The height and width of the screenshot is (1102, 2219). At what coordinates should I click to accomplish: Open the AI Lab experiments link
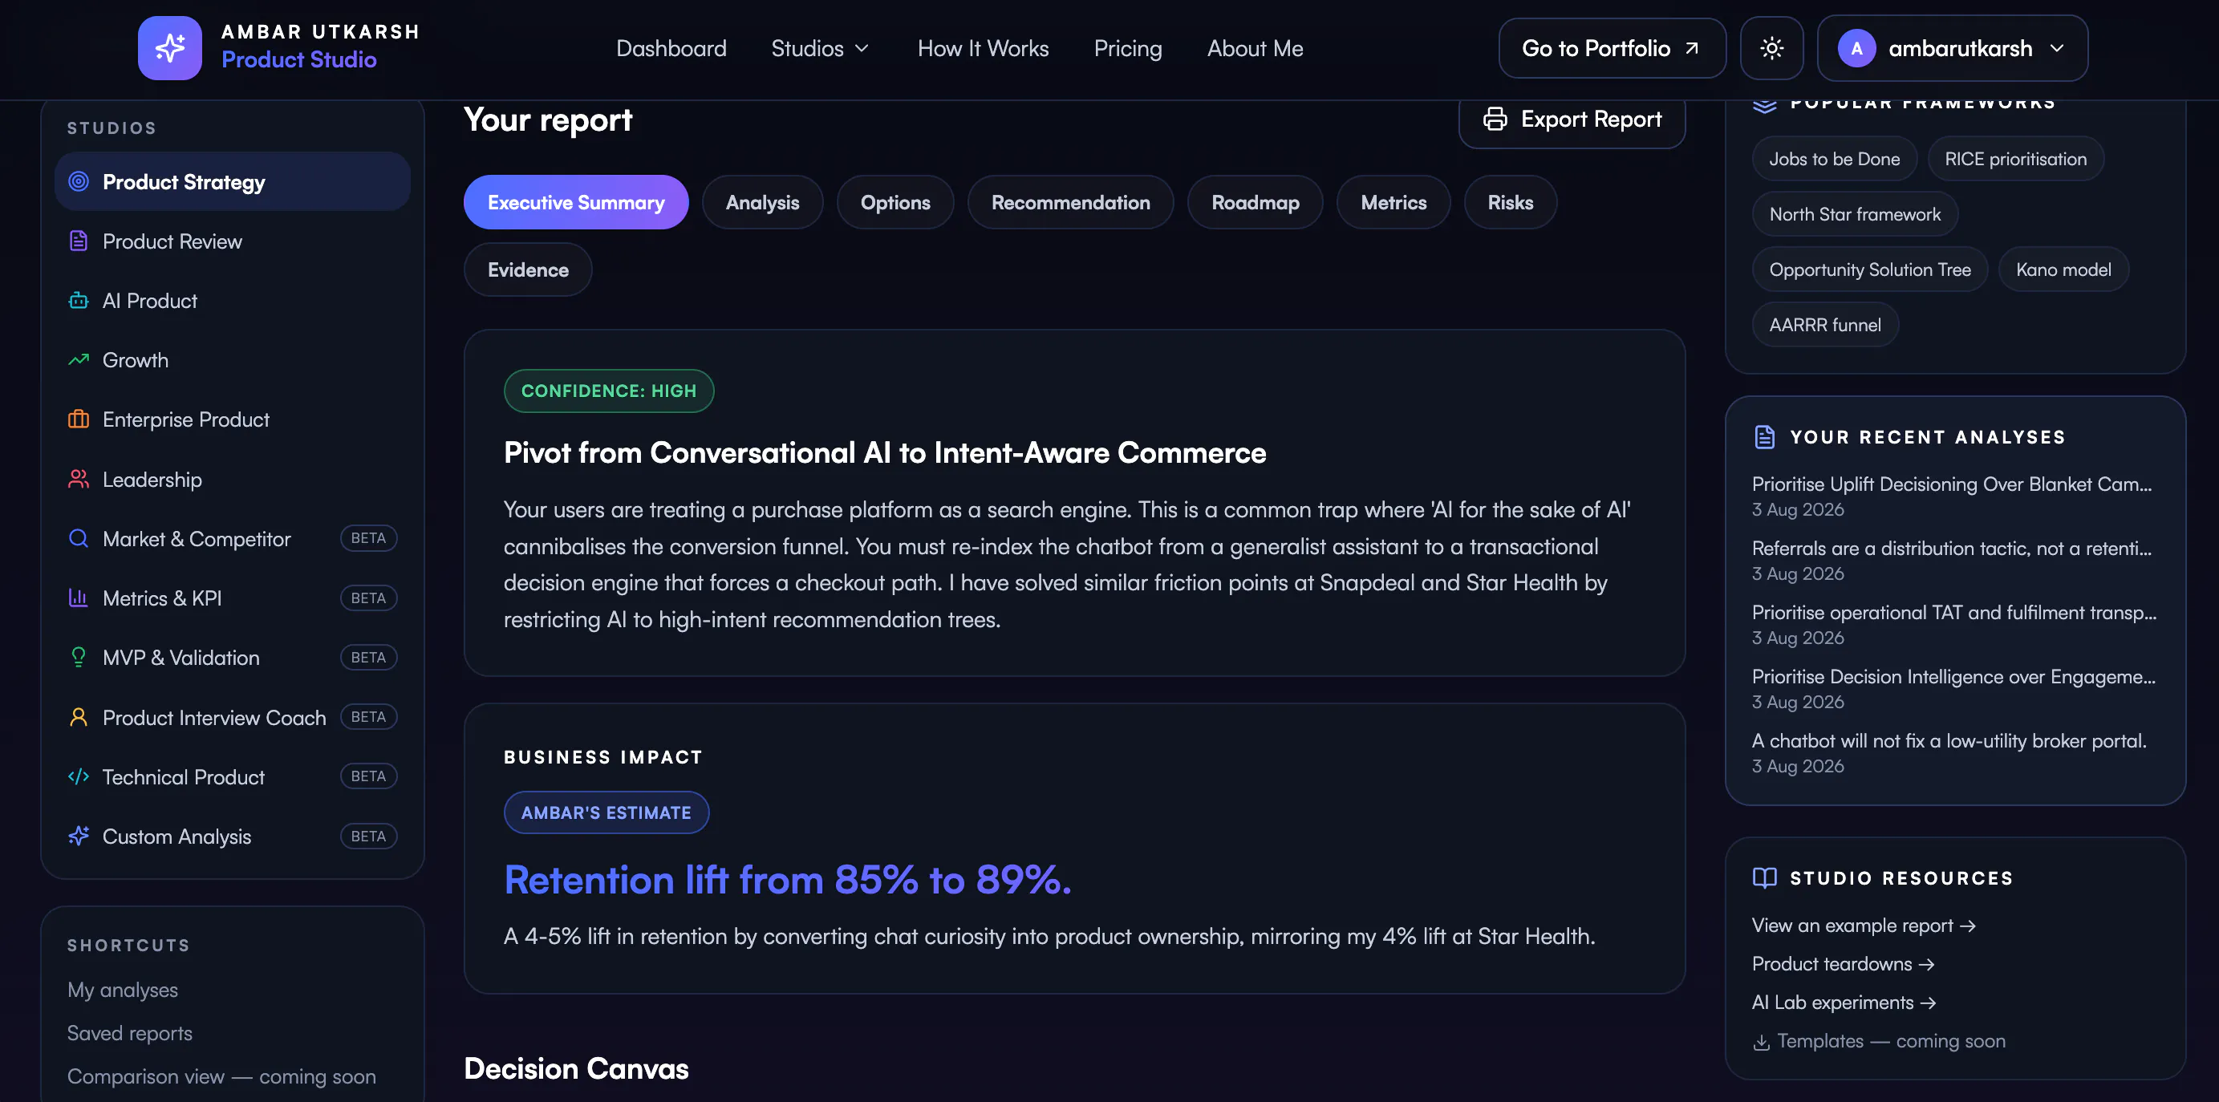(1844, 1003)
